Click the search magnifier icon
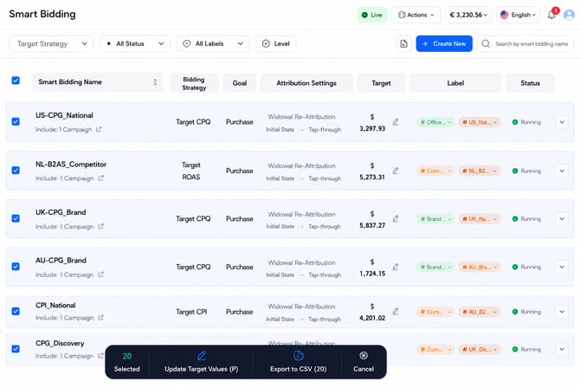Screen dimensions: 580x388 pyautogui.click(x=486, y=43)
